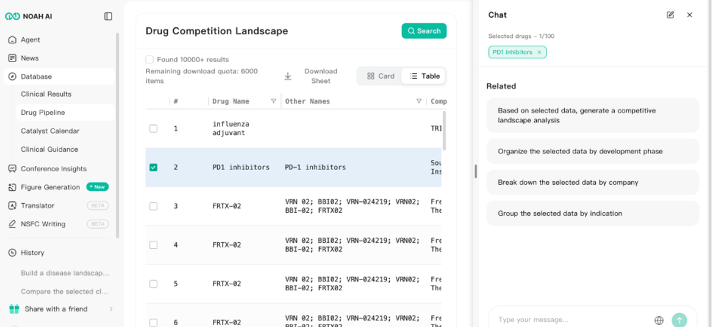The image size is (712, 327).
Task: Select Drug Pipeline submenu item
Action: pyautogui.click(x=65, y=113)
